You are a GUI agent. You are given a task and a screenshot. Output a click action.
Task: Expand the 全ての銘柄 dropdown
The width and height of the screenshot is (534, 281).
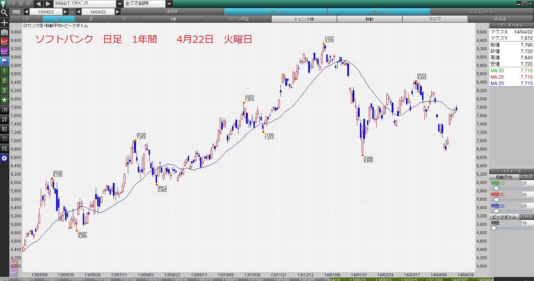[169, 4]
